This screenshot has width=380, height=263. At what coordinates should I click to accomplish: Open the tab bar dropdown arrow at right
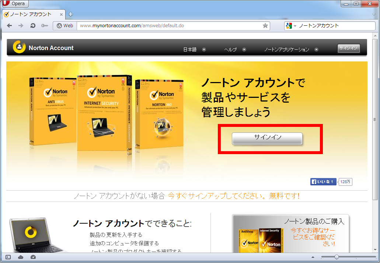tap(374, 14)
